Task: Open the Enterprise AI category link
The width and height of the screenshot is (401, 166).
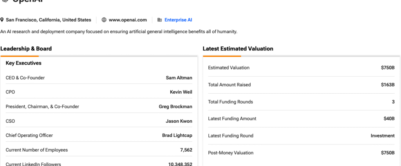Action: 178,20
